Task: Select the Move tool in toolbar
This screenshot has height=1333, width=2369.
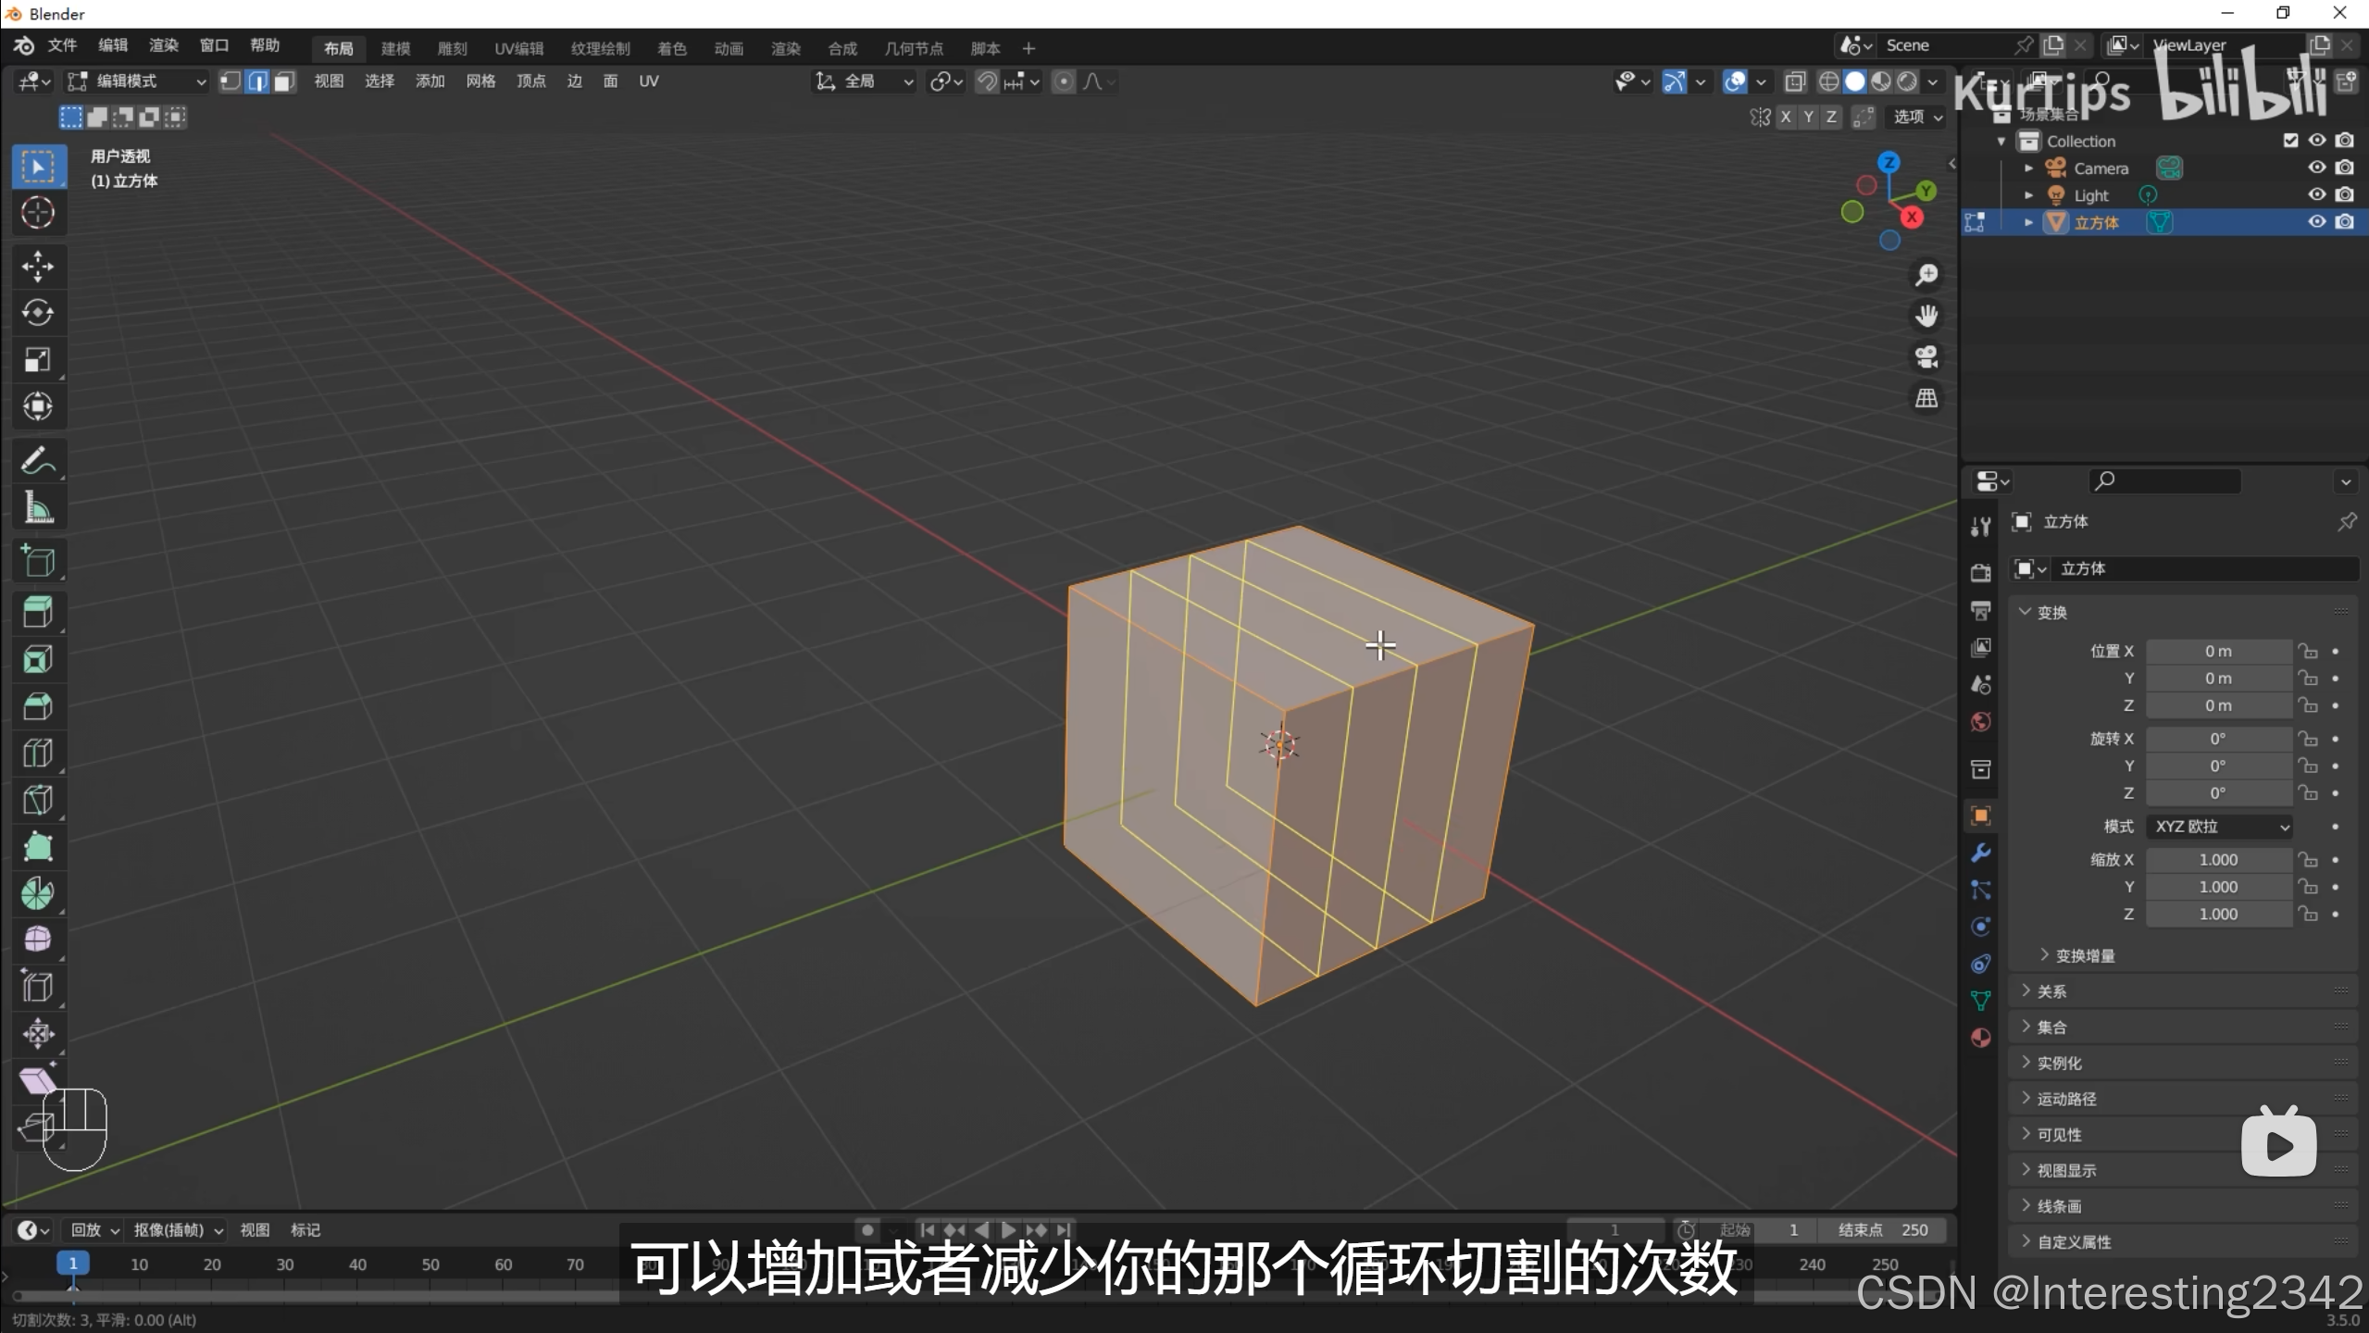Action: (x=38, y=267)
